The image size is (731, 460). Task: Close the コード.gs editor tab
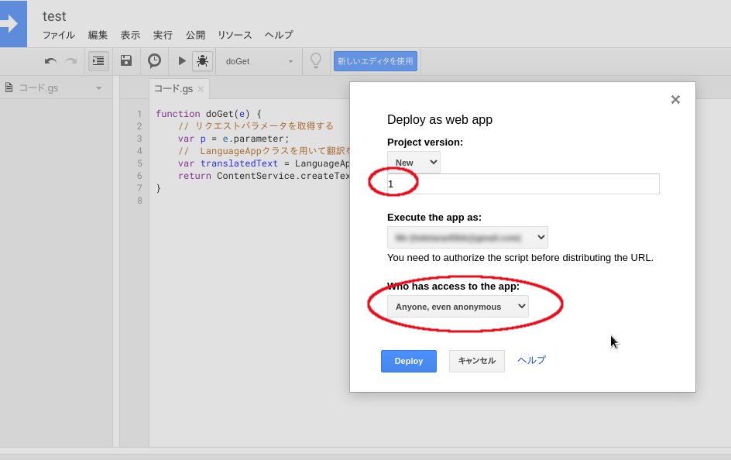pyautogui.click(x=200, y=88)
